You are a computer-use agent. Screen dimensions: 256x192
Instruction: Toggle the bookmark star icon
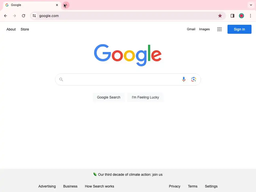[220, 16]
